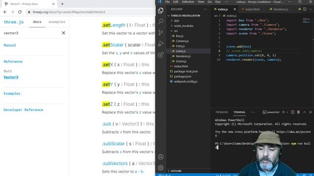314x176 pixels.
Task: Create a new terminal with plus icon
Action: coord(283,112)
